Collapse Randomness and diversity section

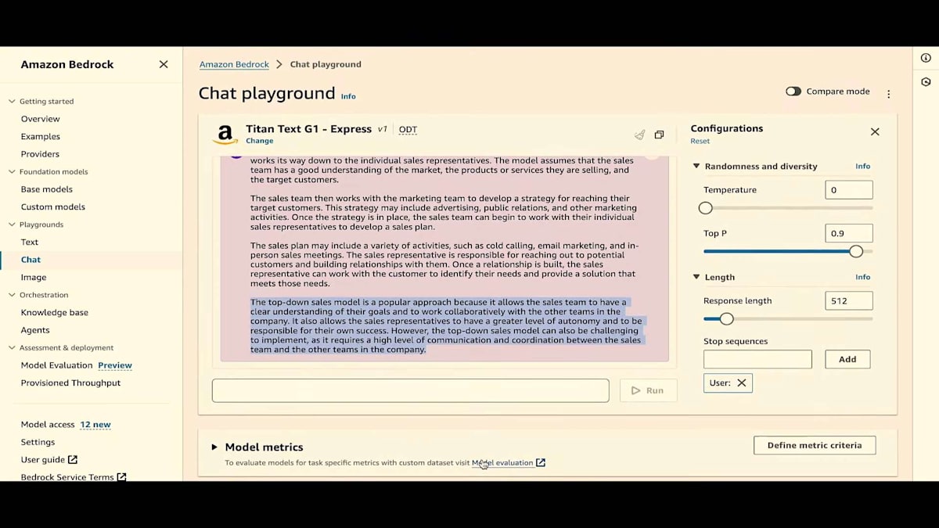click(x=696, y=166)
